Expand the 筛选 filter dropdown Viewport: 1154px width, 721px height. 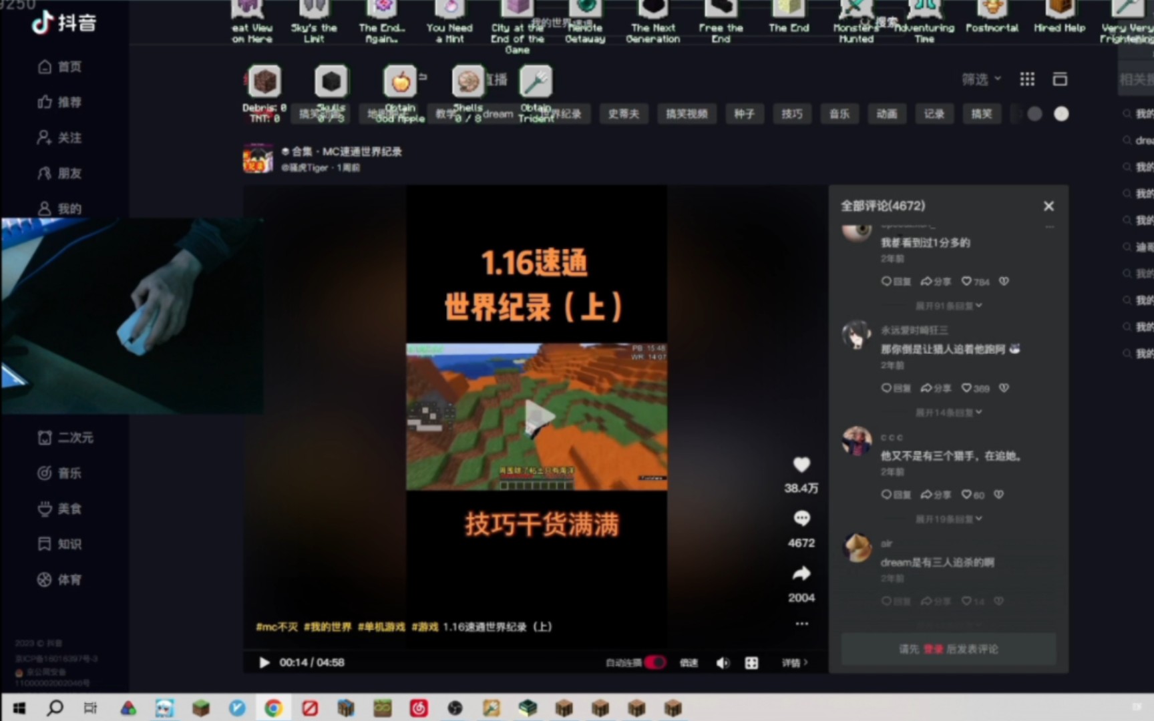(x=981, y=79)
